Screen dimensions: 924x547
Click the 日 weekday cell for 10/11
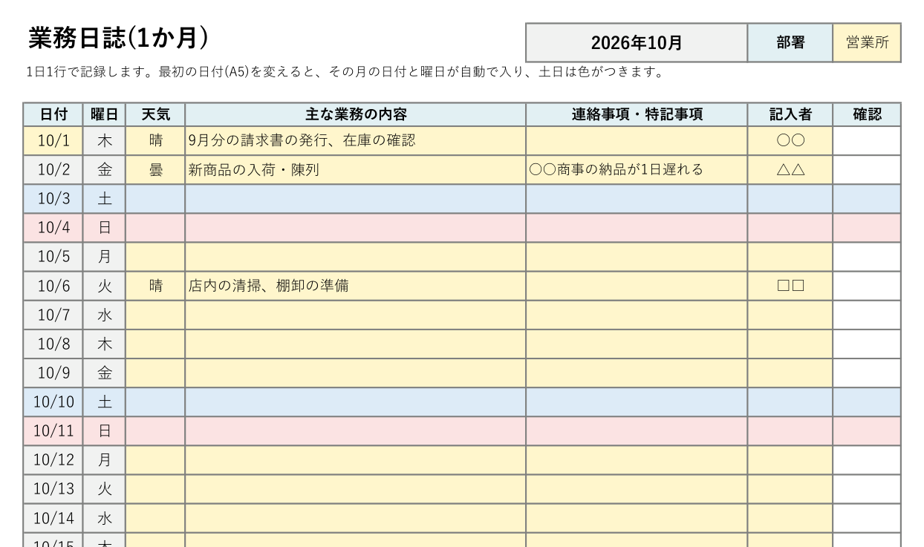[104, 430]
